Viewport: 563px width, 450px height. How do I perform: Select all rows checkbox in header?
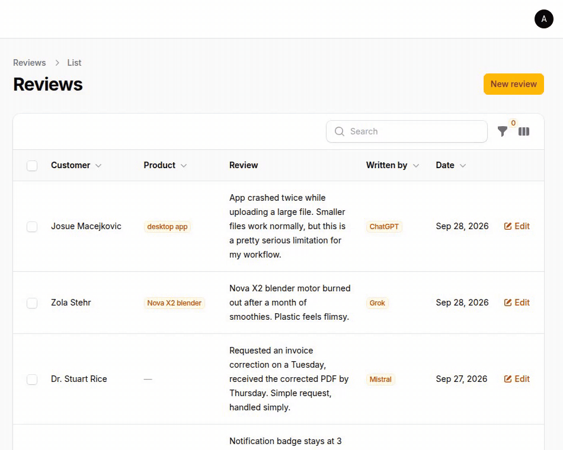(32, 165)
